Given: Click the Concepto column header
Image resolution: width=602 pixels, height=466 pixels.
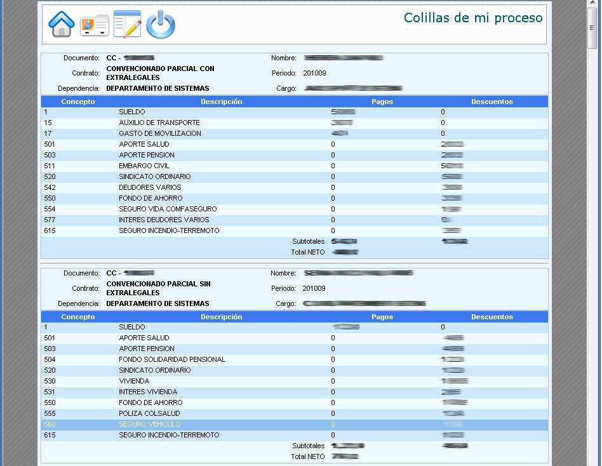Looking at the screenshot, I should tap(77, 102).
